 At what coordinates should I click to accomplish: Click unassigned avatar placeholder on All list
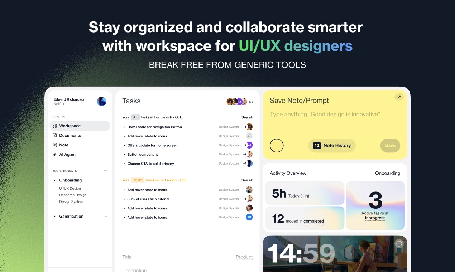click(x=249, y=136)
